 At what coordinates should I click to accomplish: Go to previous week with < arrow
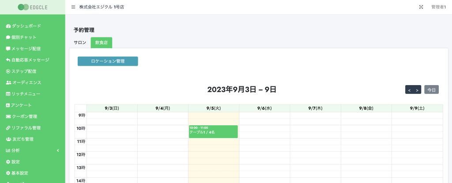(409, 90)
